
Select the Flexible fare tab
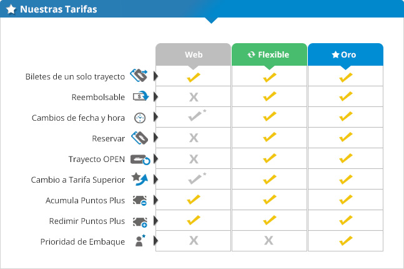(x=269, y=54)
